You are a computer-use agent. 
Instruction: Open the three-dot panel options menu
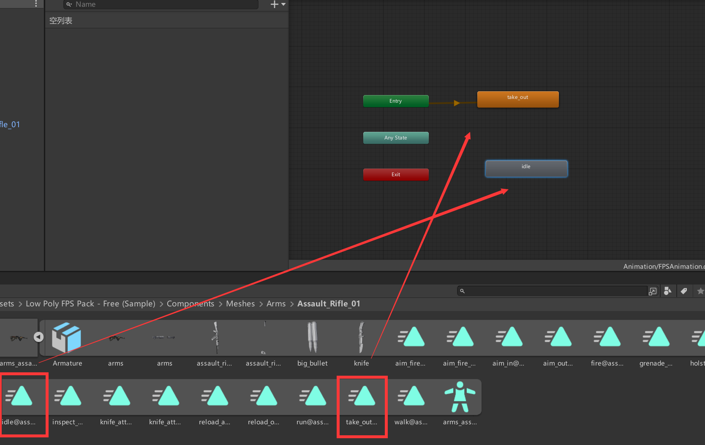(x=36, y=4)
